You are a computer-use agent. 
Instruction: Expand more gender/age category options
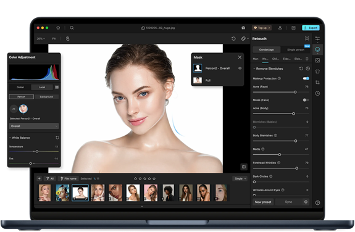[x=307, y=59]
